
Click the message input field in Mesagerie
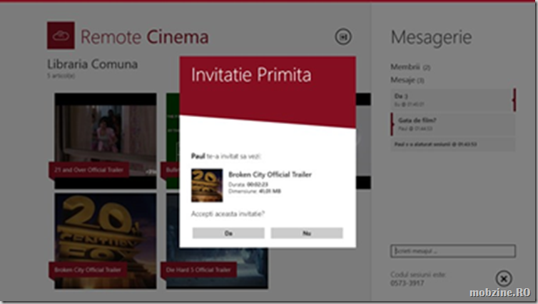click(453, 250)
